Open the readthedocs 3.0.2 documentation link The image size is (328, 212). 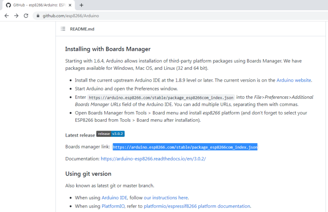(153, 159)
